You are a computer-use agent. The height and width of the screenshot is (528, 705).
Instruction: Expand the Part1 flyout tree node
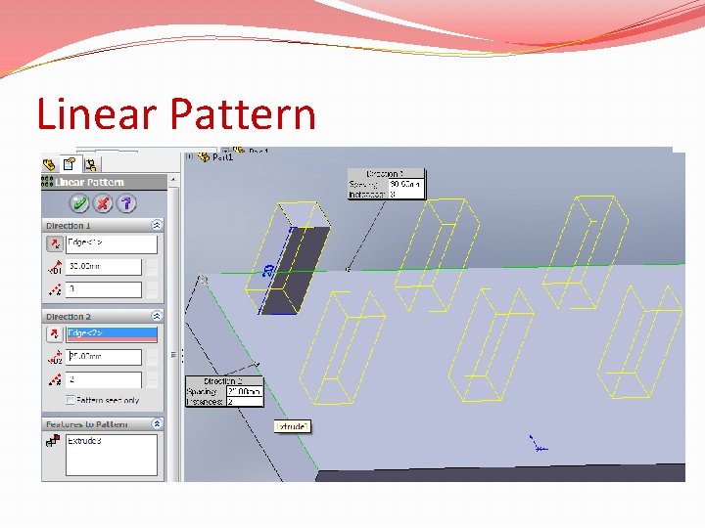click(x=190, y=156)
